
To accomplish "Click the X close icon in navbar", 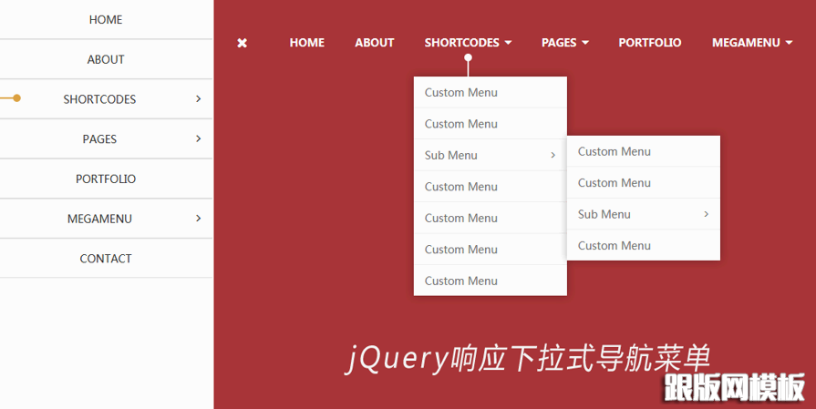I will [243, 43].
